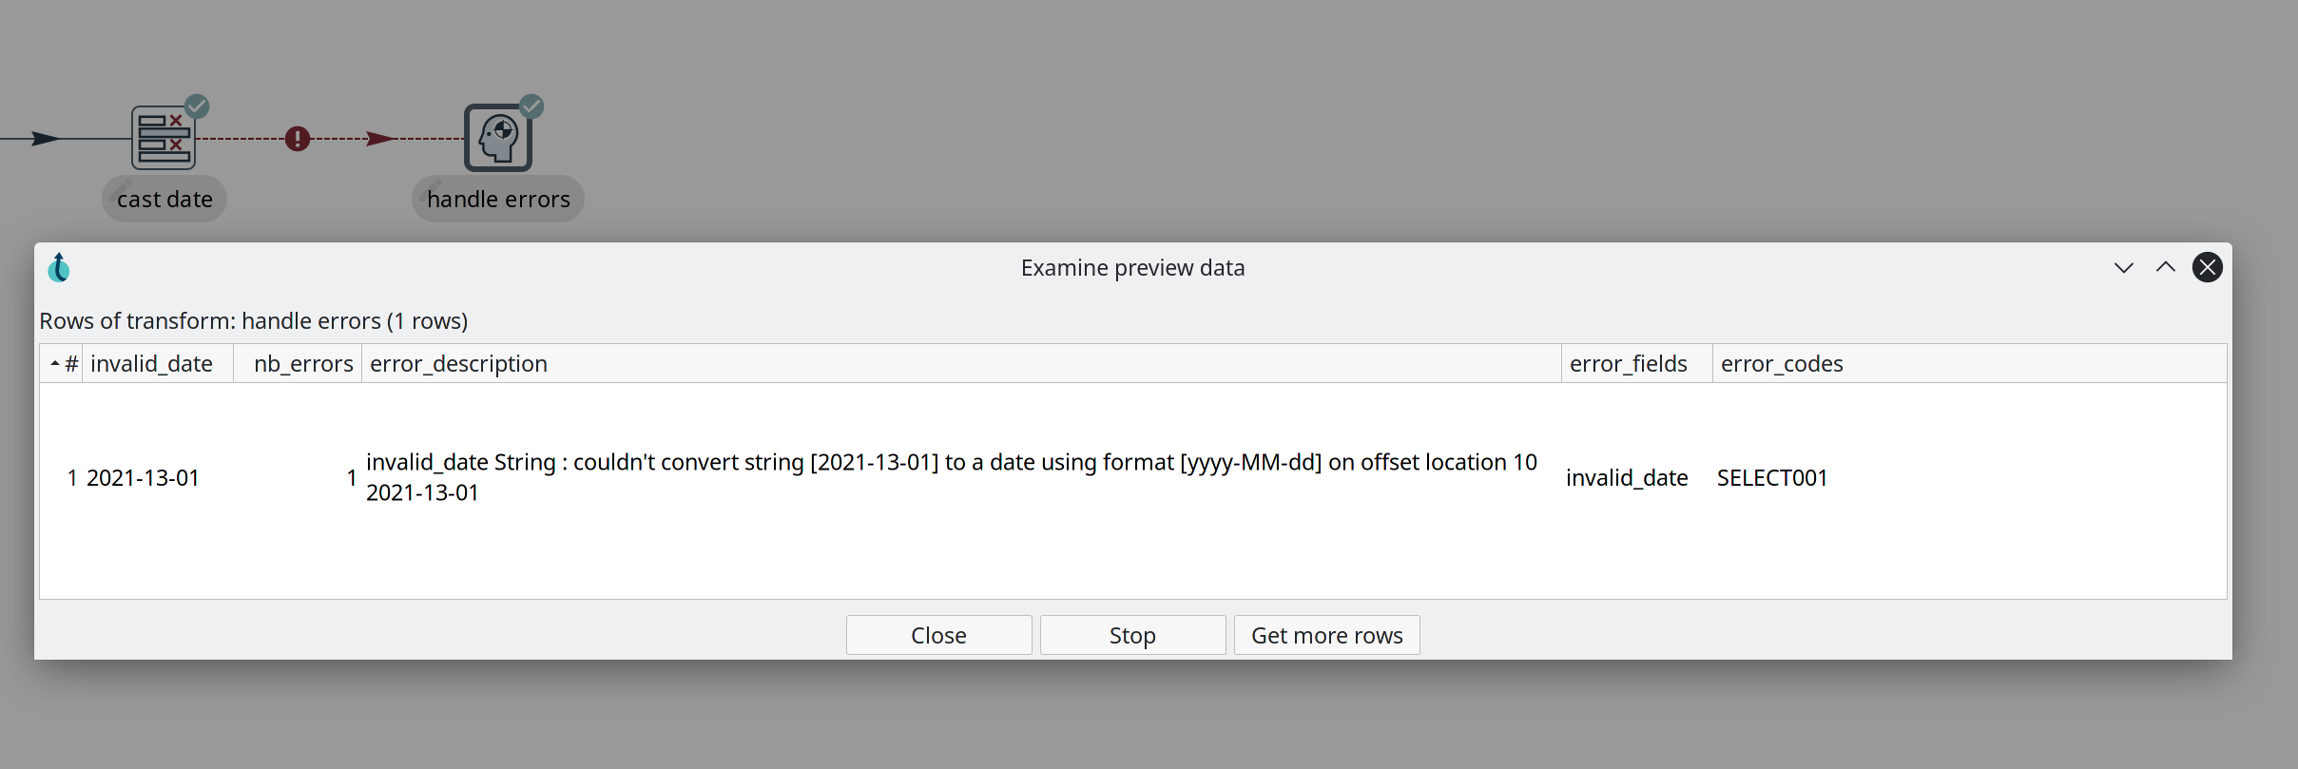Close the Examine preview data dialog
The image size is (2298, 769).
(x=2207, y=268)
